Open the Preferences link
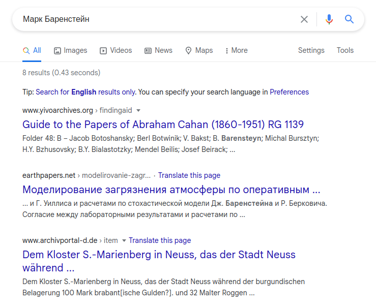Screen dimensions: 376x308 click(289, 92)
